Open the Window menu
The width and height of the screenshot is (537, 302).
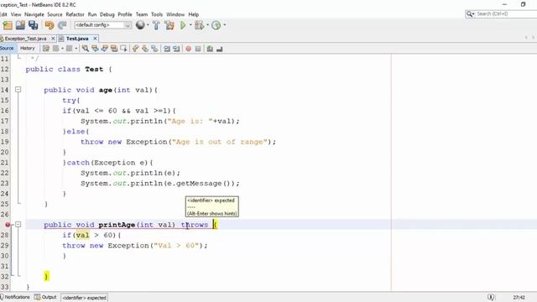click(175, 14)
